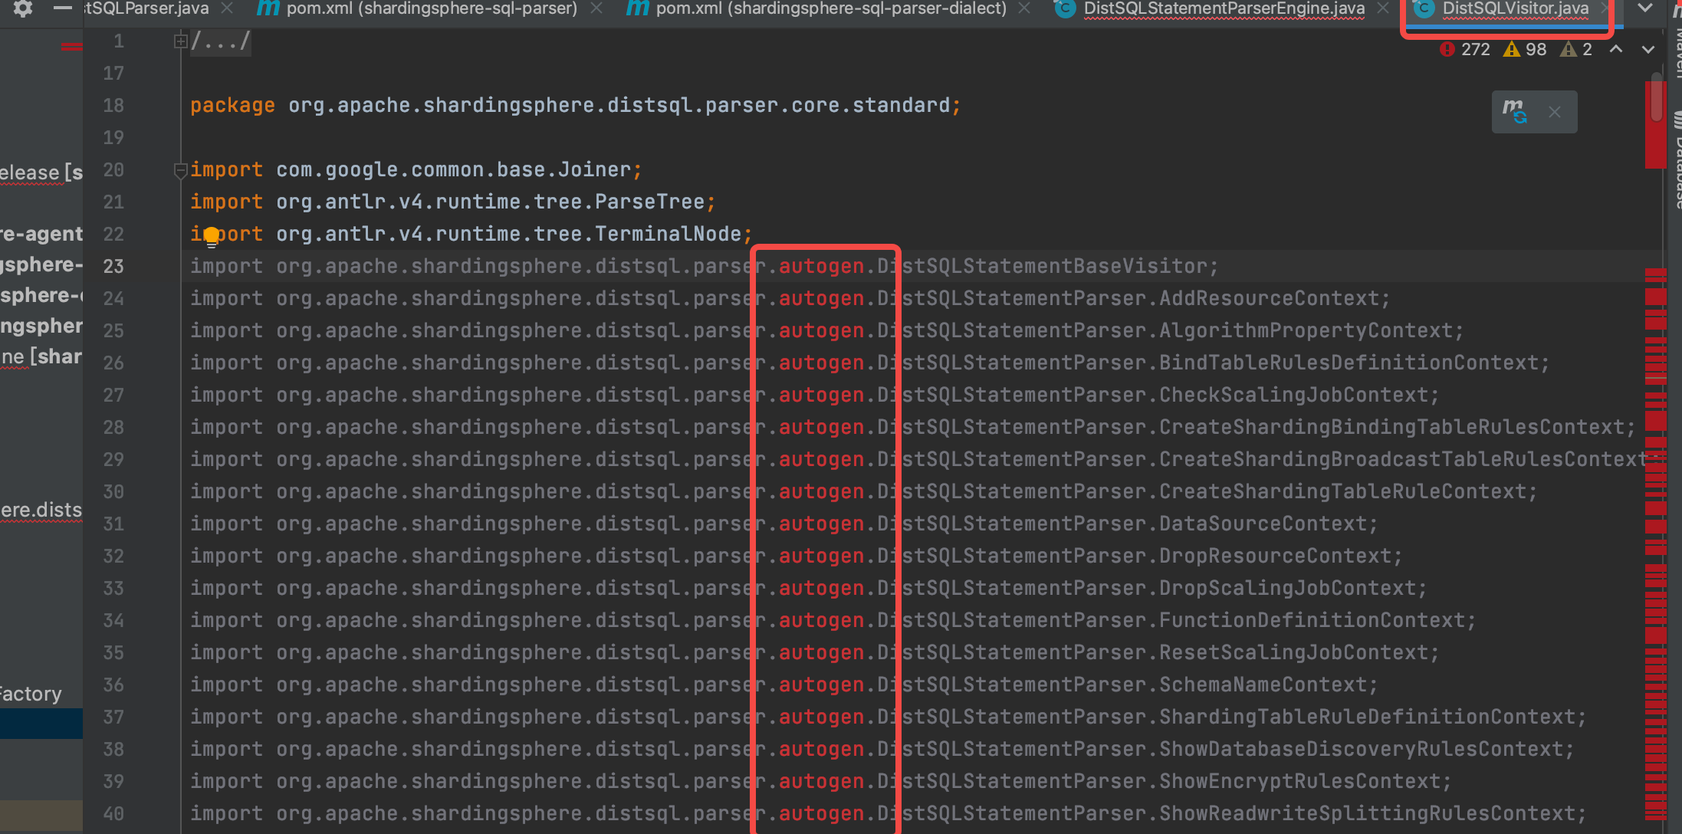The height and width of the screenshot is (834, 1682).
Task: Switch to DistSQLStatementParserEngine.java tab
Action: coord(1224,8)
